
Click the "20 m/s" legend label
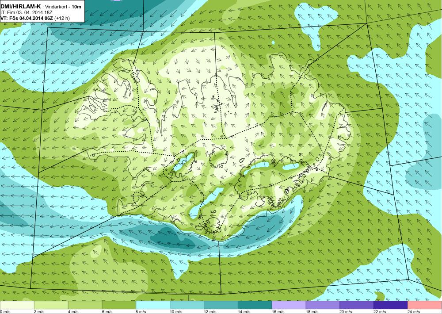point(346,312)
